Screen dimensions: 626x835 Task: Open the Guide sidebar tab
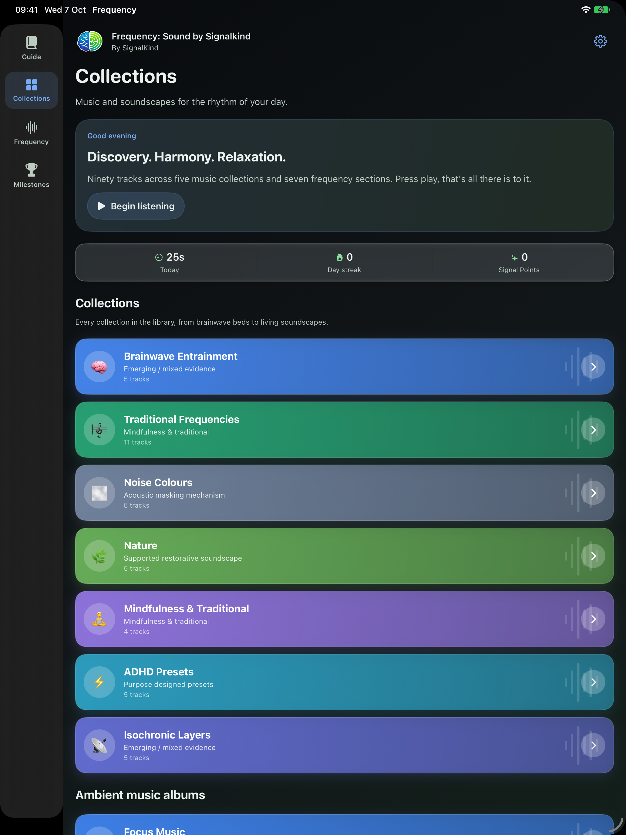31,48
